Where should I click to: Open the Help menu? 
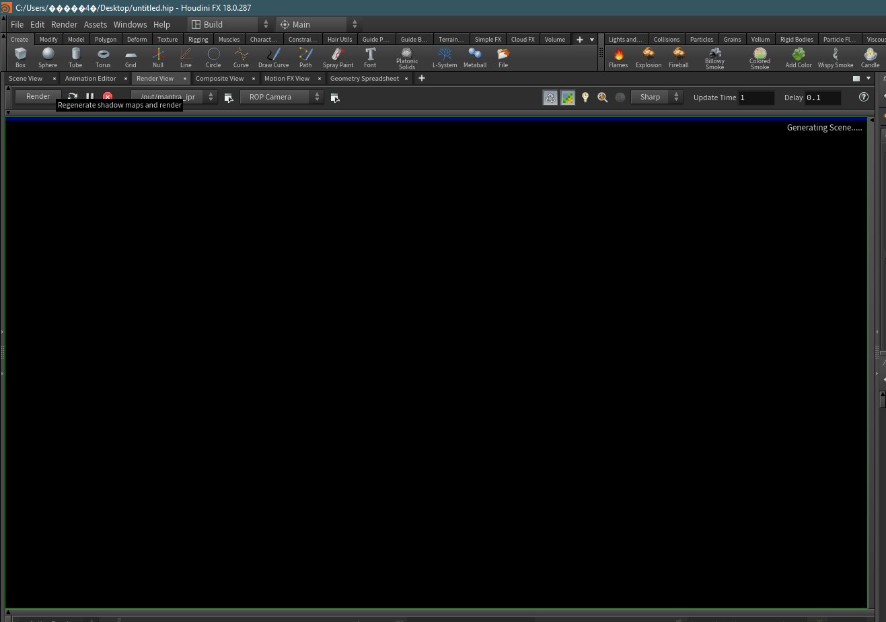tap(161, 24)
